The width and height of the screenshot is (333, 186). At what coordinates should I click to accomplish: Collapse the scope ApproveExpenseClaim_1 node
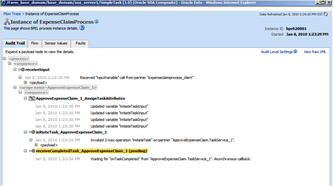pyautogui.click(x=15, y=88)
